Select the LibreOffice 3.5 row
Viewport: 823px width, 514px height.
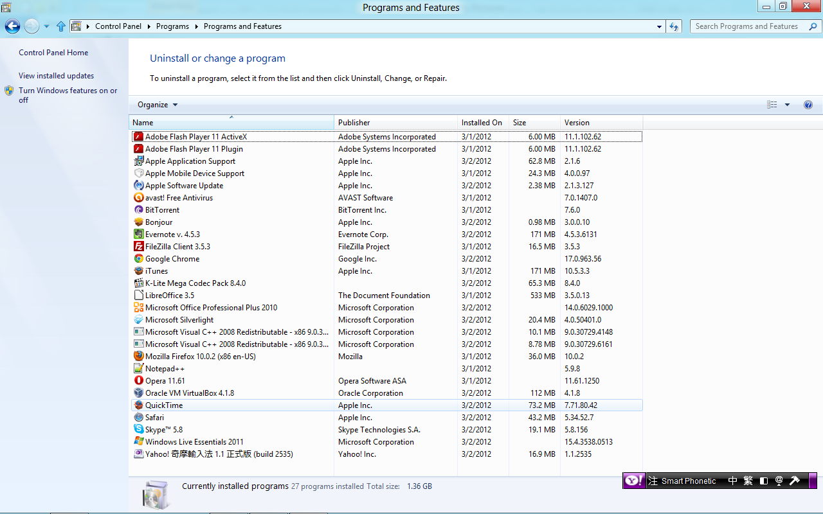386,296
